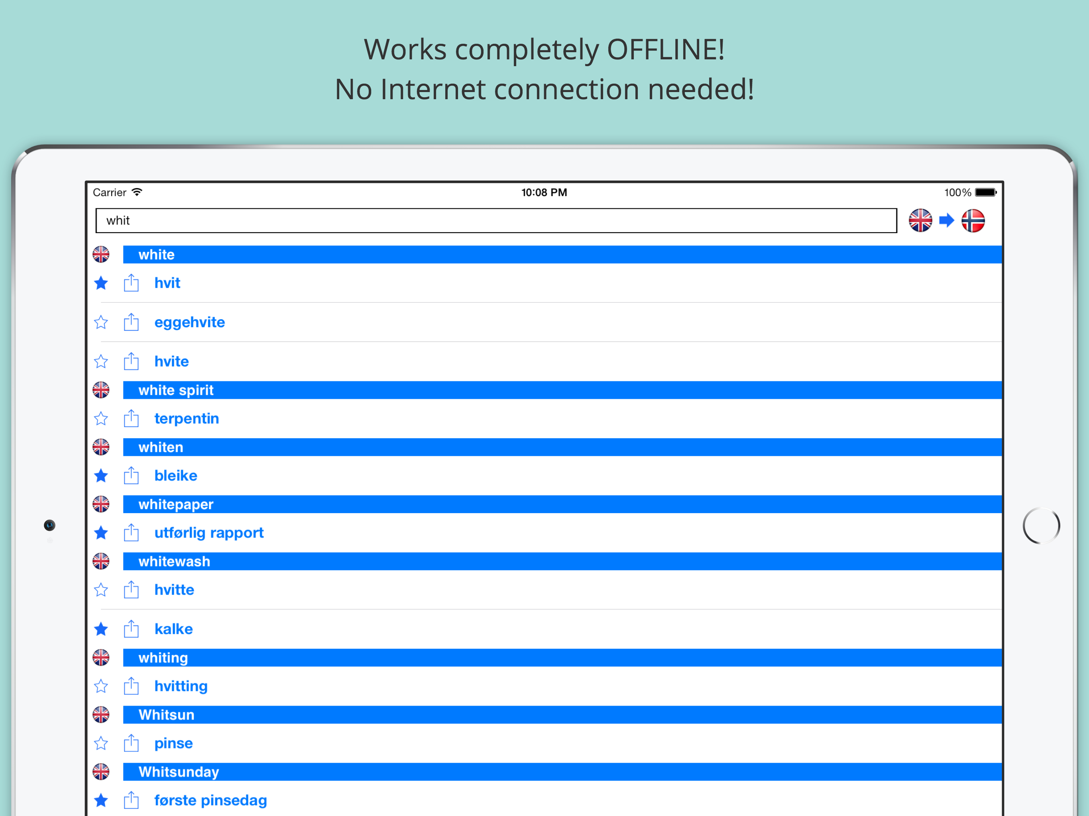Click the share icon for utførlig rapport

point(131,533)
